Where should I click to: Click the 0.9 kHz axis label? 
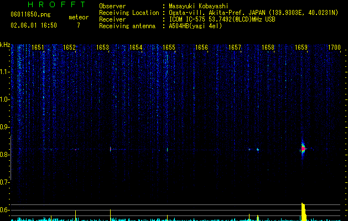5,127
